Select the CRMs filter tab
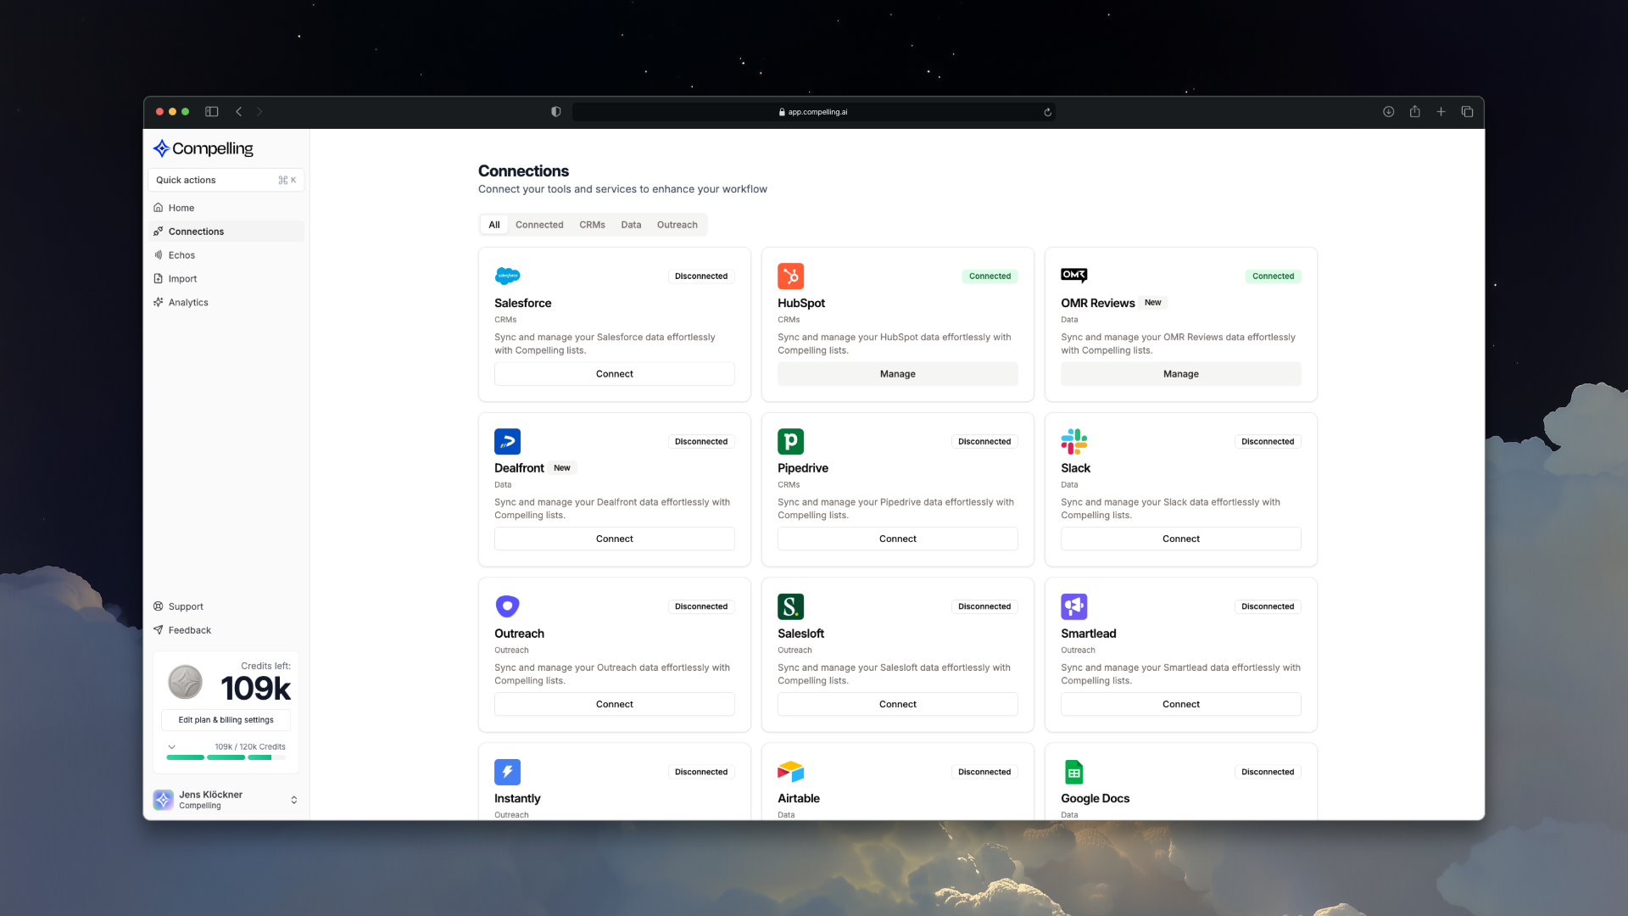 (x=592, y=225)
